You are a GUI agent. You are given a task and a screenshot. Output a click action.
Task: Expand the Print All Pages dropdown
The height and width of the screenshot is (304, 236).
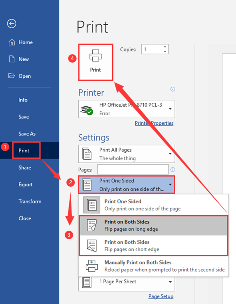(127, 154)
